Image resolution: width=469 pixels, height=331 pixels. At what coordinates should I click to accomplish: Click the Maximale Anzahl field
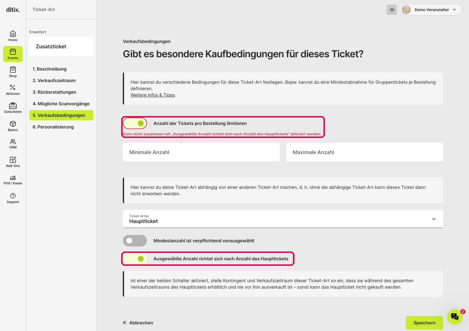365,152
